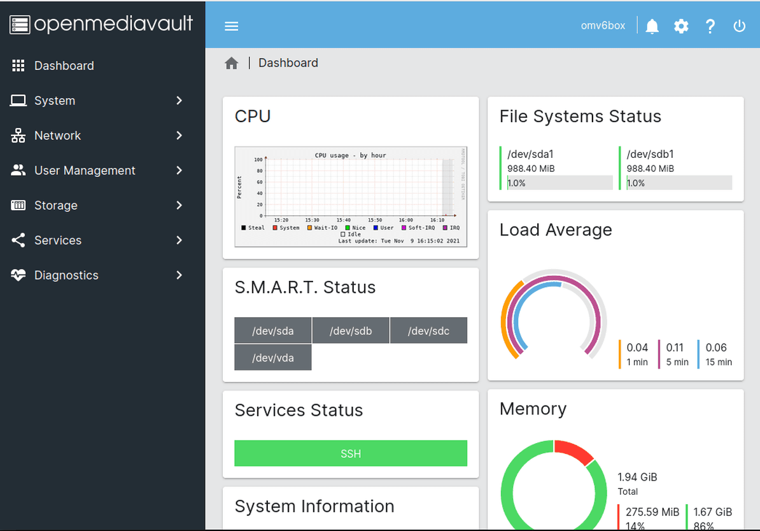
Task: Click the Services share icon
Action: pyautogui.click(x=18, y=240)
